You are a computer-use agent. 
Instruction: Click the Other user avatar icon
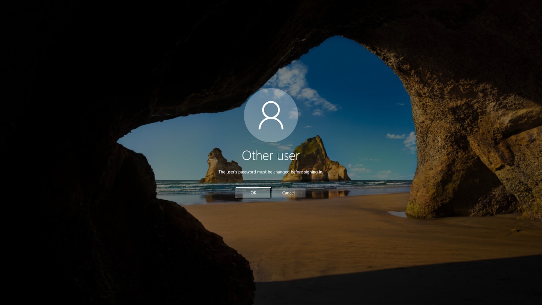point(271,115)
